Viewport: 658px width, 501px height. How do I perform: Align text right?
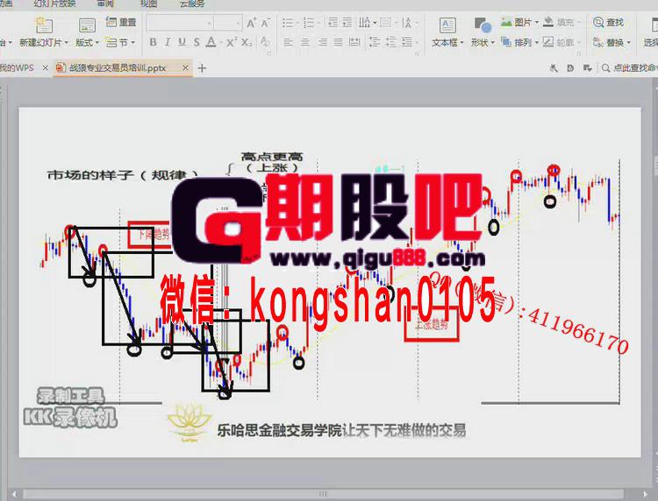click(x=322, y=42)
